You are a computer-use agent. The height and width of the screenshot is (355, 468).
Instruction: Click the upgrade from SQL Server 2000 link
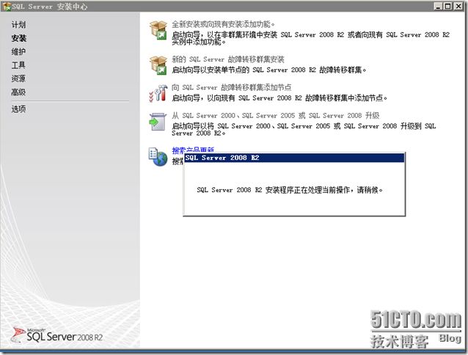coord(275,115)
